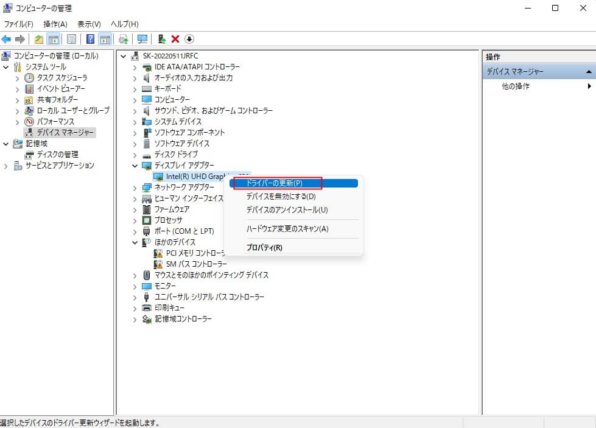Screen dimensions: 596x428
Task: Open the 操作(A) menu in menu bar
Action: [55, 24]
